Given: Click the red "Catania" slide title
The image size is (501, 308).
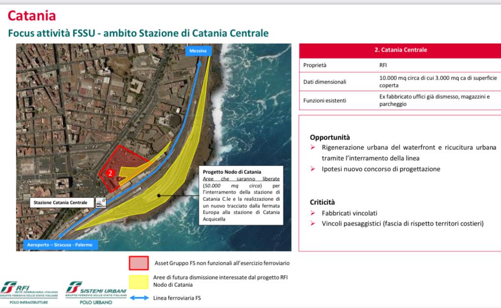Looking at the screenshot, I should point(32,16).
